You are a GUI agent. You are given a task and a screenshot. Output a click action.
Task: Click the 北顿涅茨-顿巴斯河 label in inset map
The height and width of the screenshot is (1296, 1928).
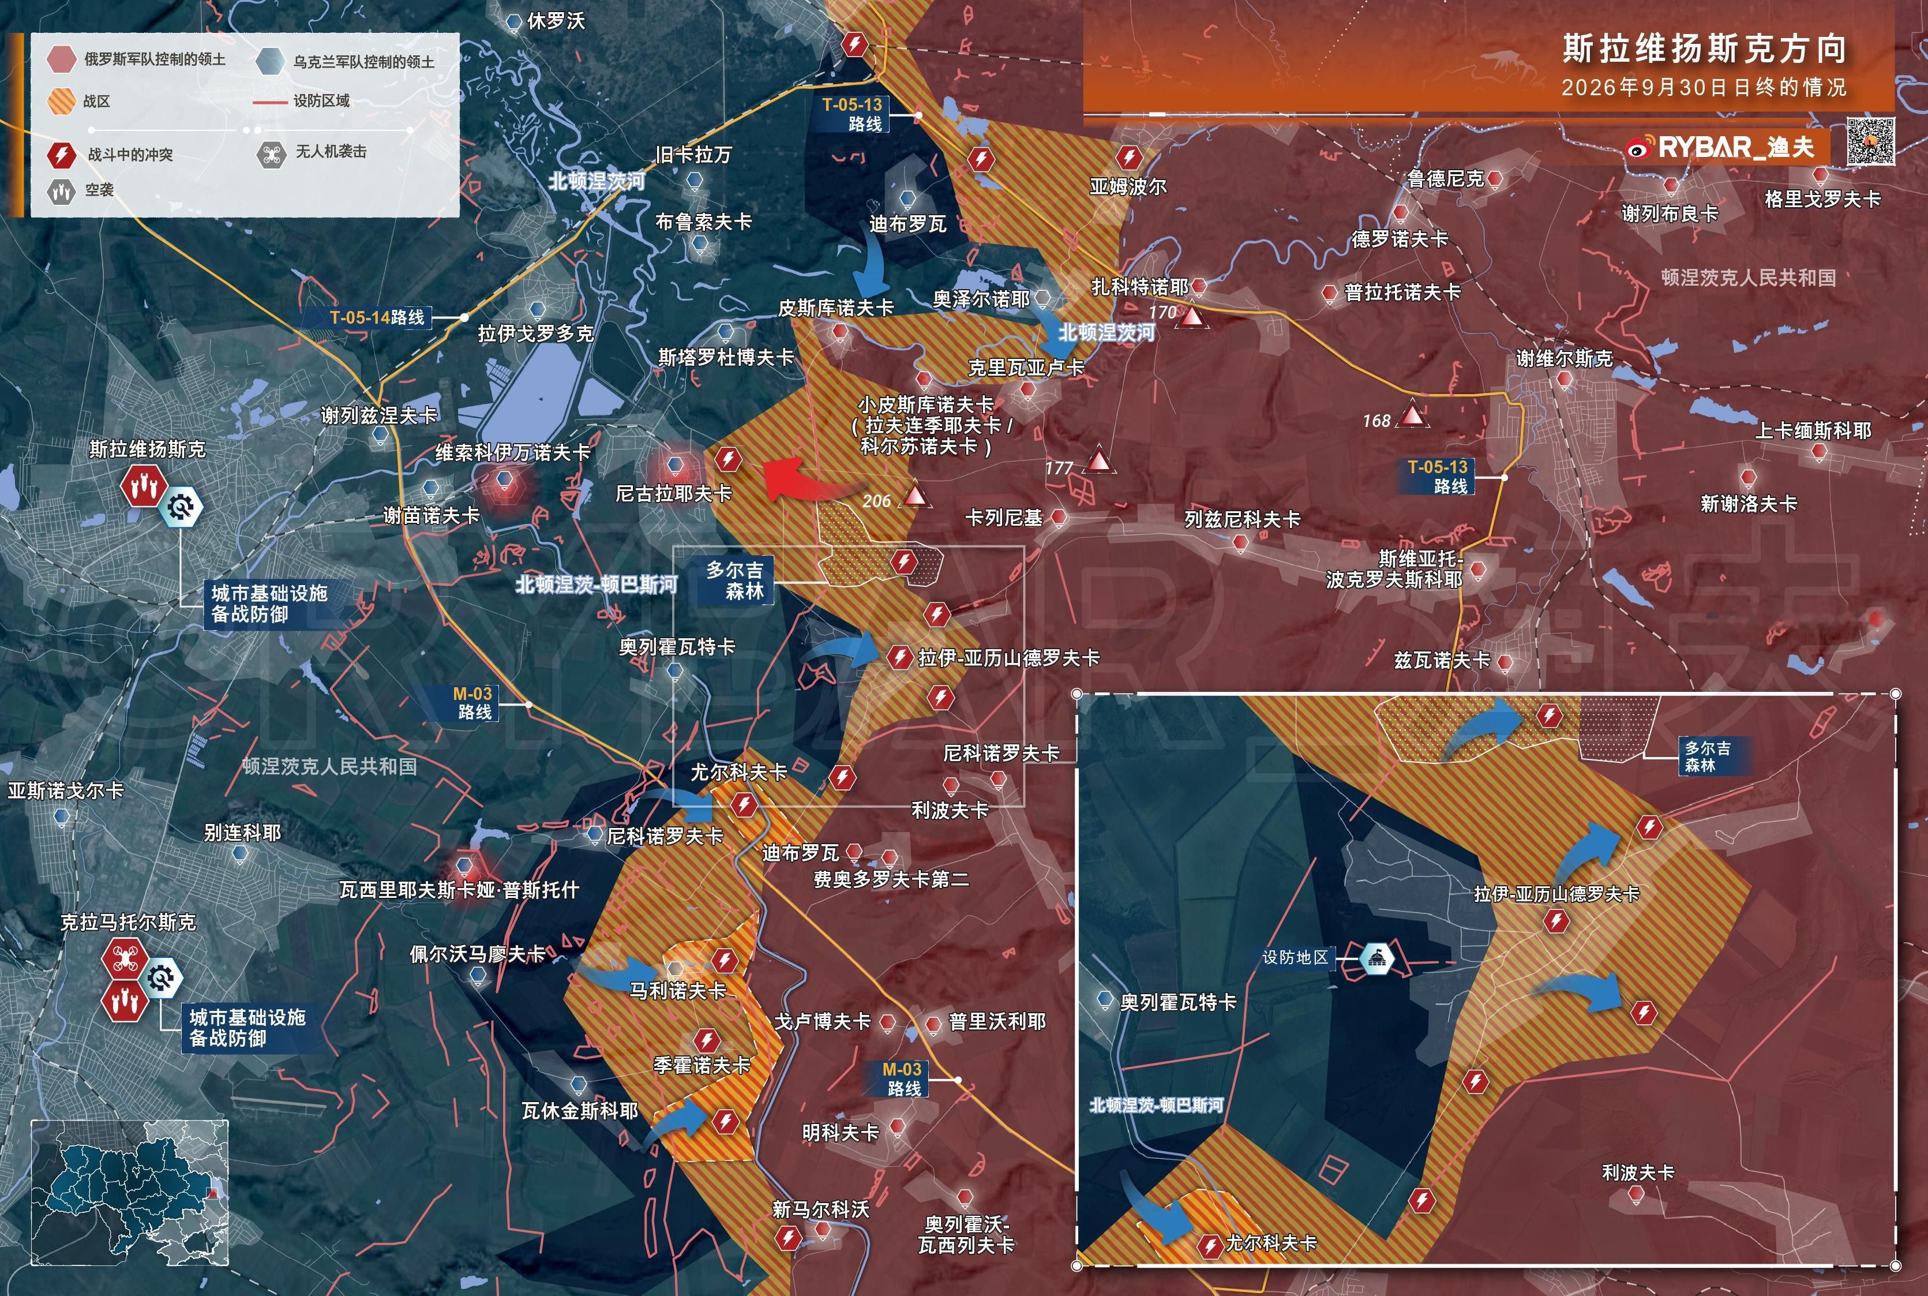point(1156,1105)
